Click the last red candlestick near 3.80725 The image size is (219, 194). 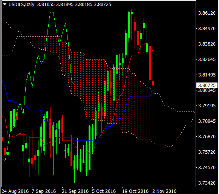click(153, 83)
